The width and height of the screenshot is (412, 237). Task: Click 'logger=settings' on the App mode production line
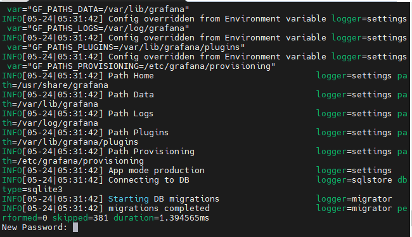click(x=354, y=171)
